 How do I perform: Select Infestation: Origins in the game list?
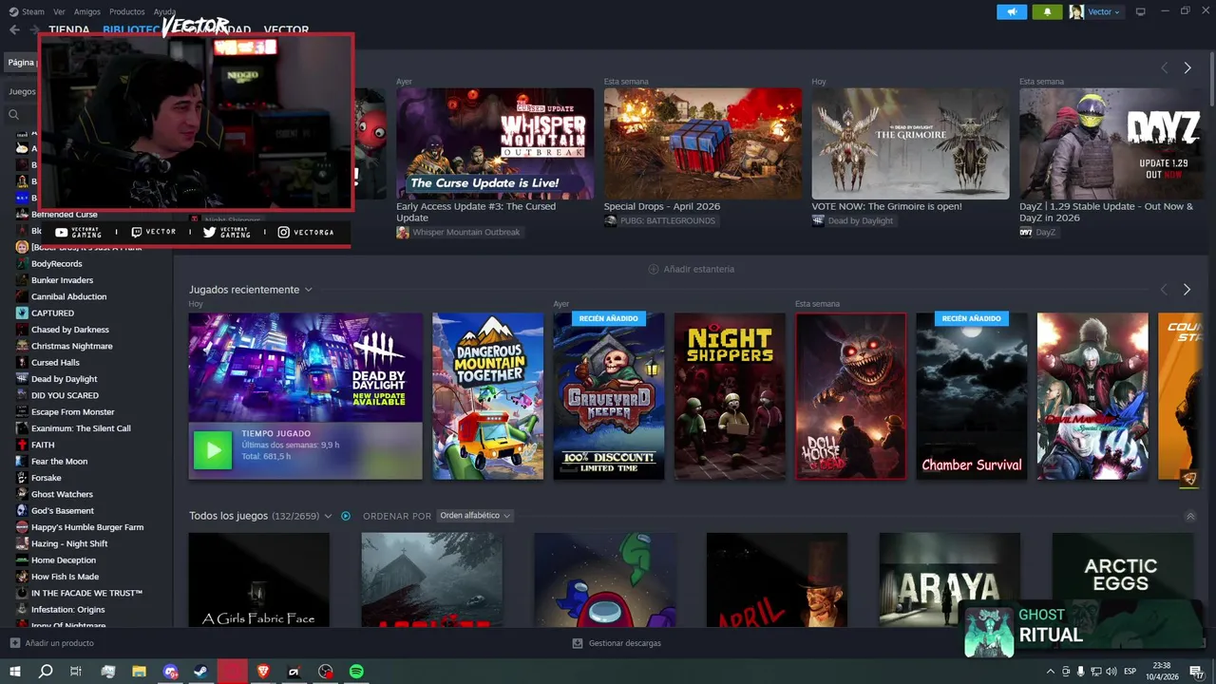pos(68,609)
